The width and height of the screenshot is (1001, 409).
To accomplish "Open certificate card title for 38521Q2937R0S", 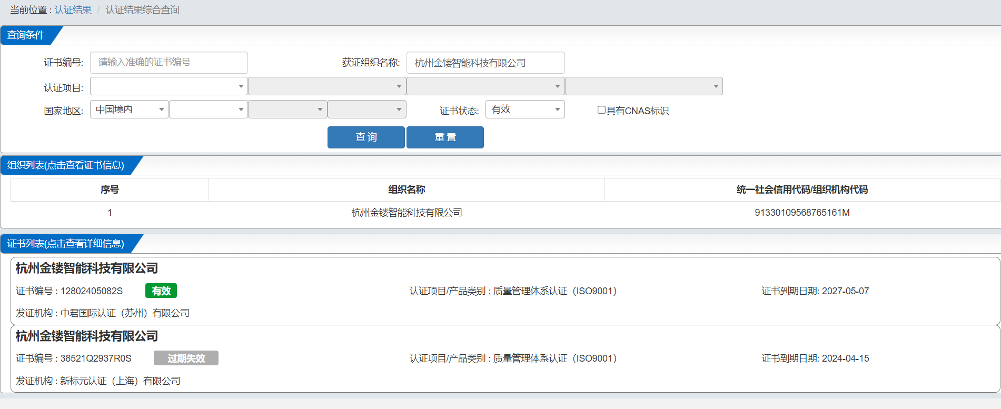I will pos(87,336).
